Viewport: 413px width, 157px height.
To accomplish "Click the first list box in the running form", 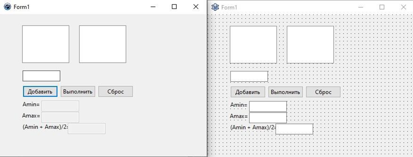I will 45,44.
